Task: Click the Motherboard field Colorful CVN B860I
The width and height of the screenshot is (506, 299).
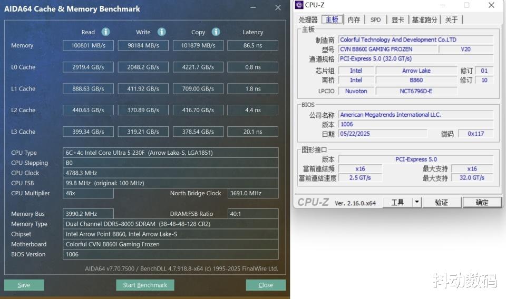Action: pyautogui.click(x=170, y=244)
